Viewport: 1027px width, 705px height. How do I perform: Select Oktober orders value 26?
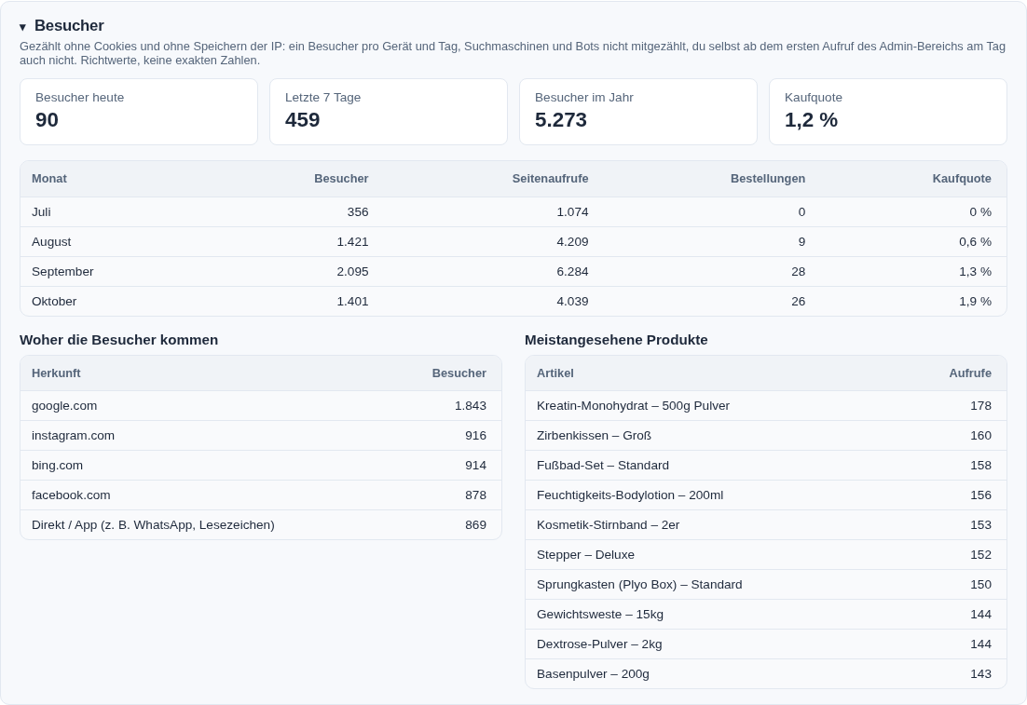pos(799,301)
